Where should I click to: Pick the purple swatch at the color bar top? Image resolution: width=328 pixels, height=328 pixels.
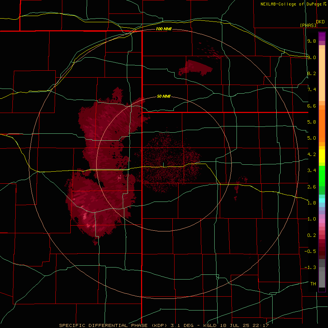[x=322, y=36]
